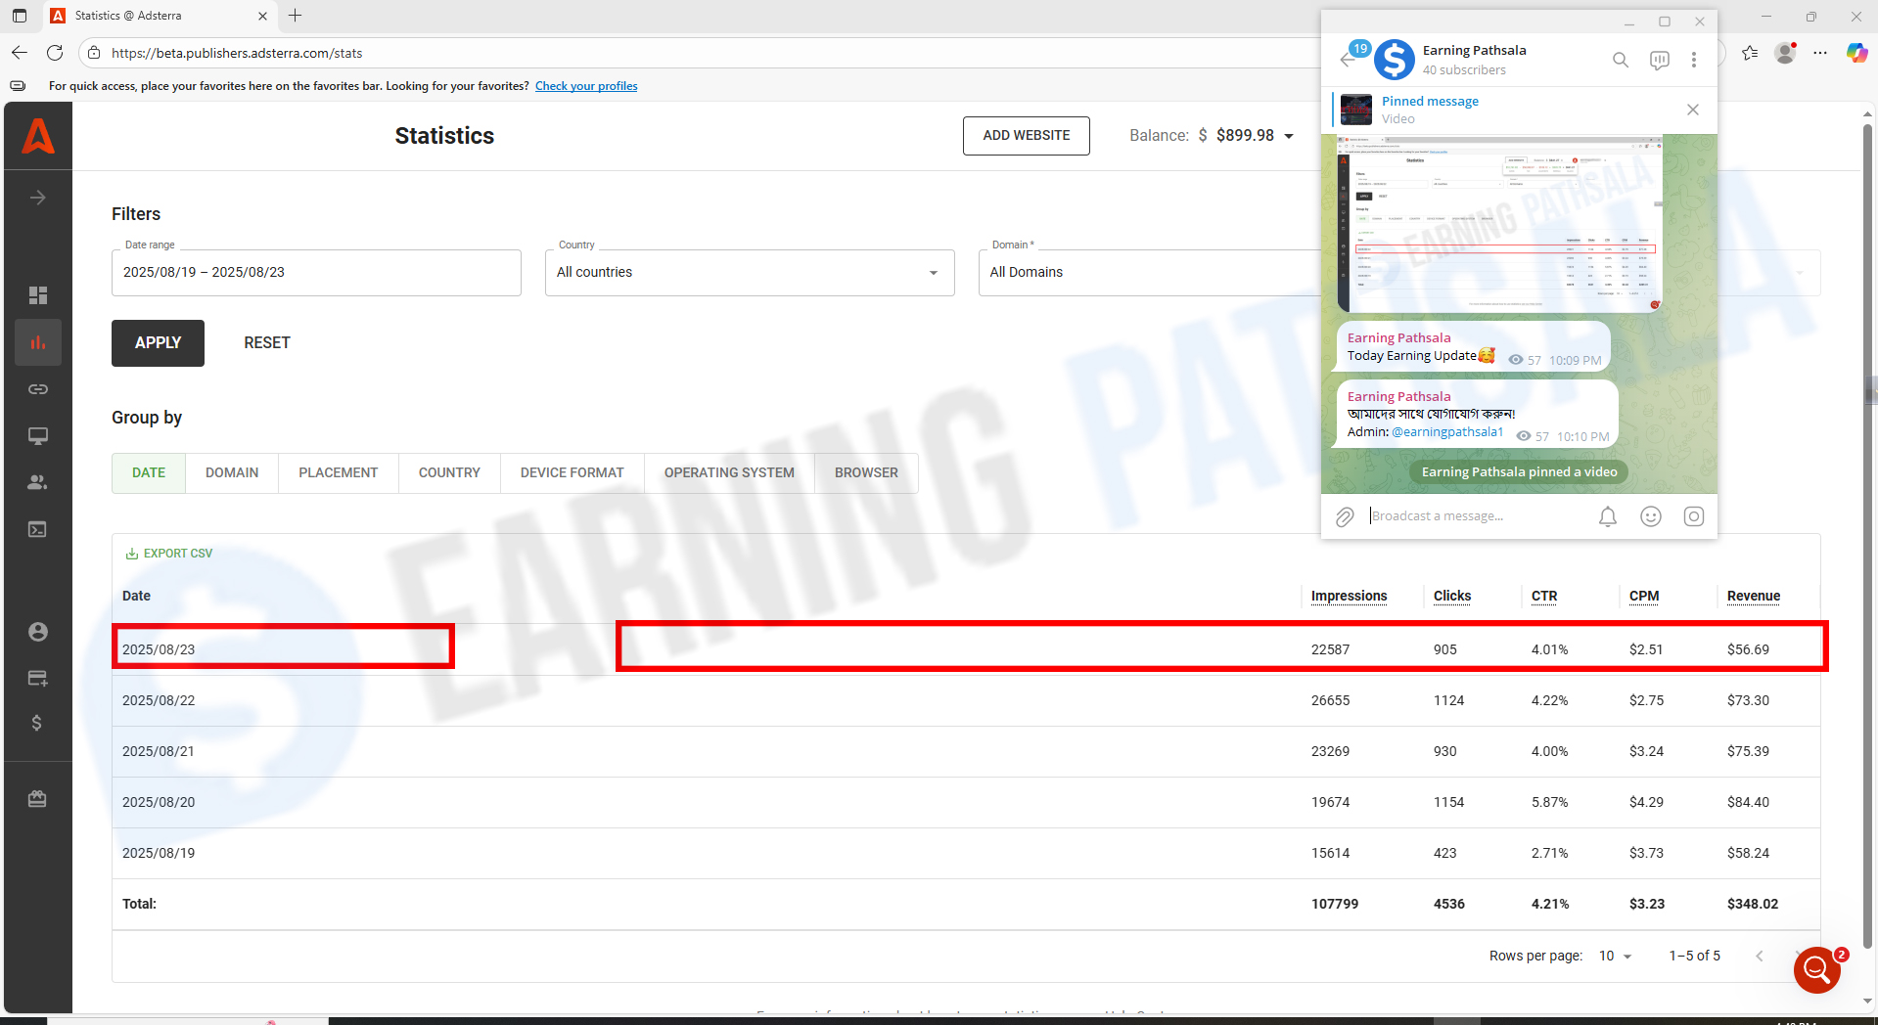Toggle silent broadcast bell icon
1878x1025 pixels.
point(1607,516)
